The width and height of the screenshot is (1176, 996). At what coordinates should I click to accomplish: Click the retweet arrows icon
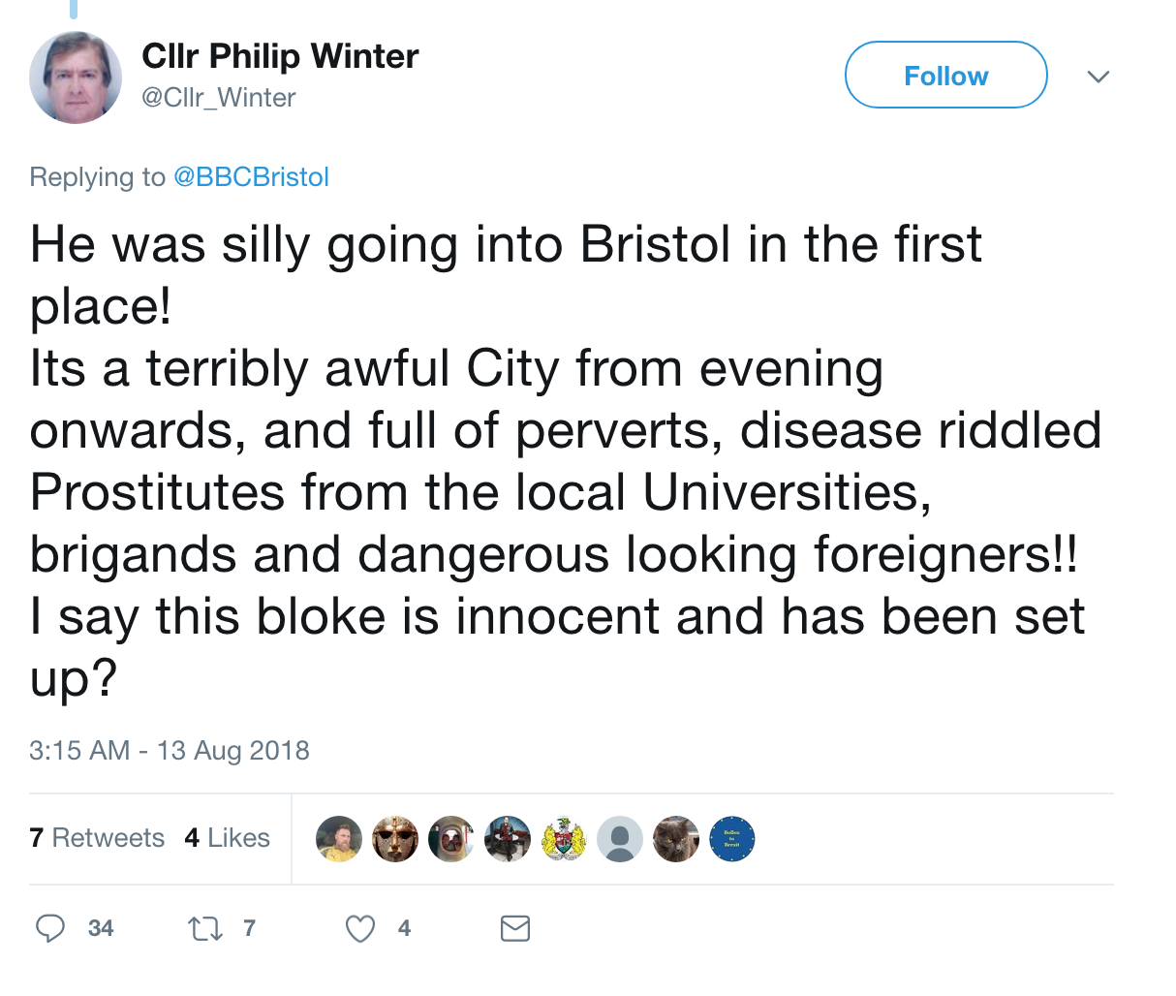204,928
